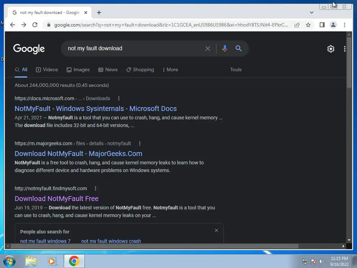Bookmark this page with the star icon

(x=308, y=25)
